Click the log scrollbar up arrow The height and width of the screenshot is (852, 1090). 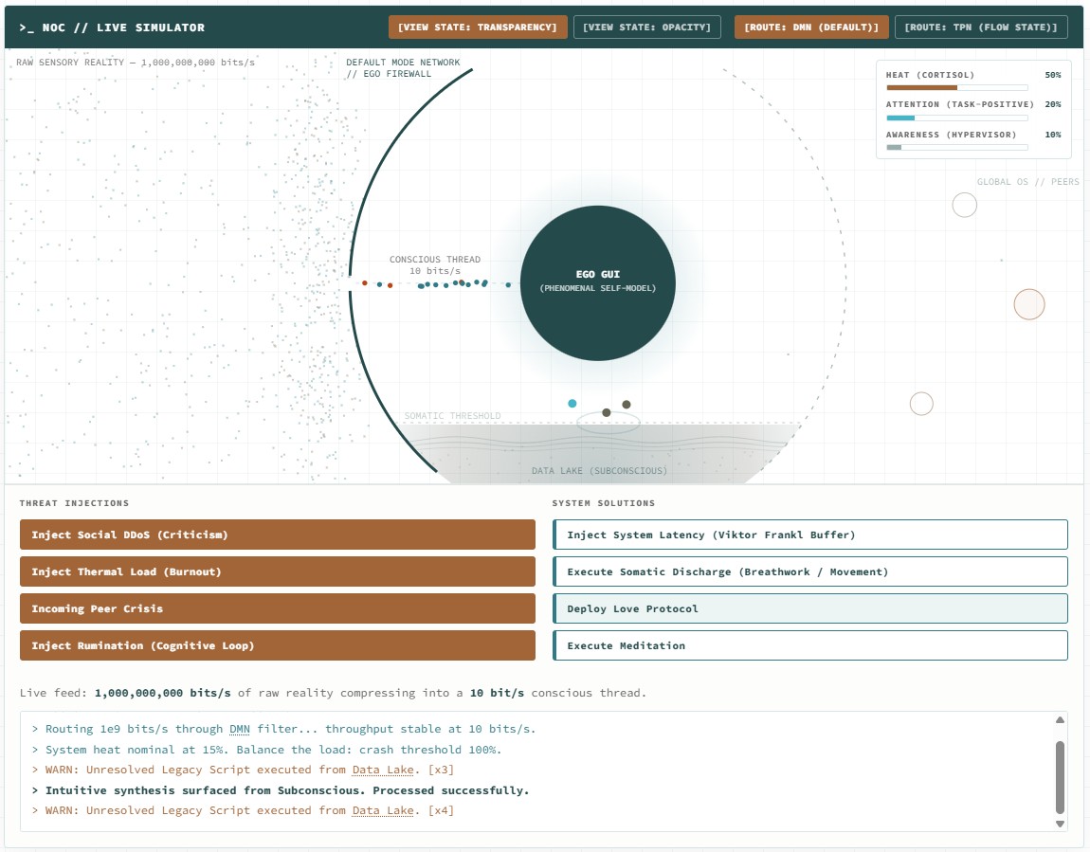coord(1060,720)
